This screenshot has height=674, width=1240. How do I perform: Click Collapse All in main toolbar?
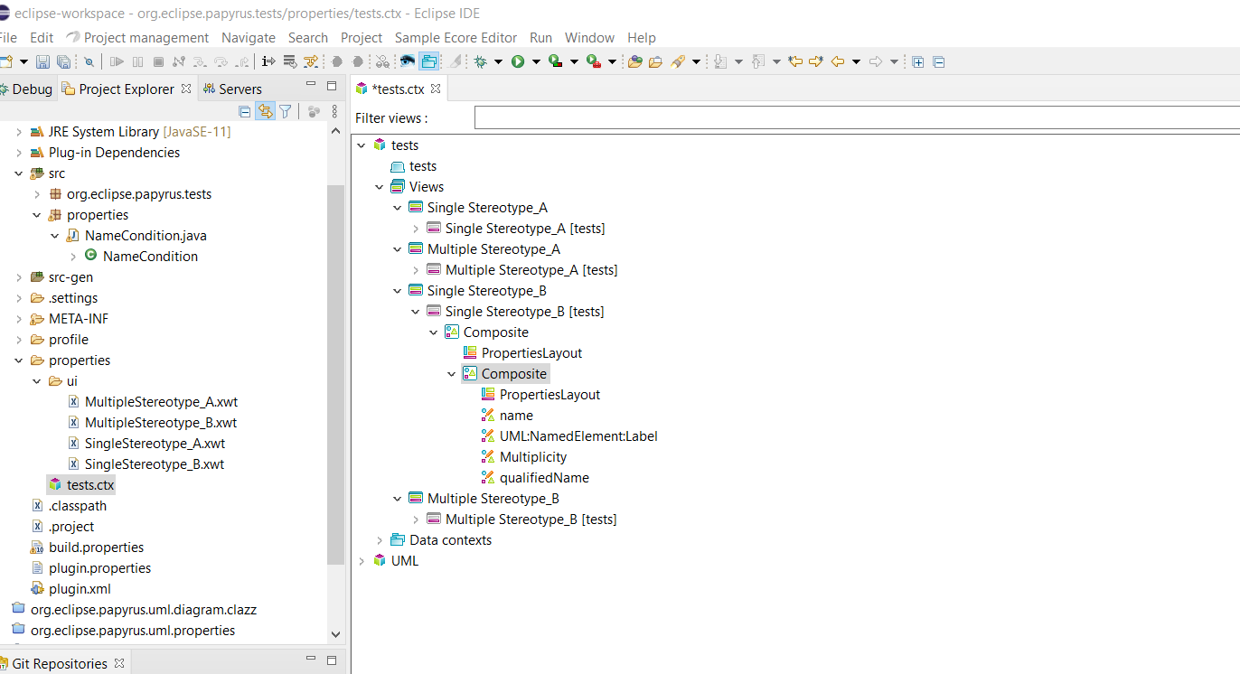pyautogui.click(x=938, y=61)
